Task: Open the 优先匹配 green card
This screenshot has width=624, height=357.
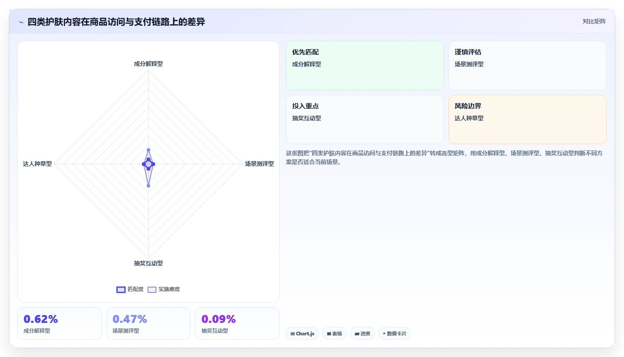Action: click(x=365, y=65)
